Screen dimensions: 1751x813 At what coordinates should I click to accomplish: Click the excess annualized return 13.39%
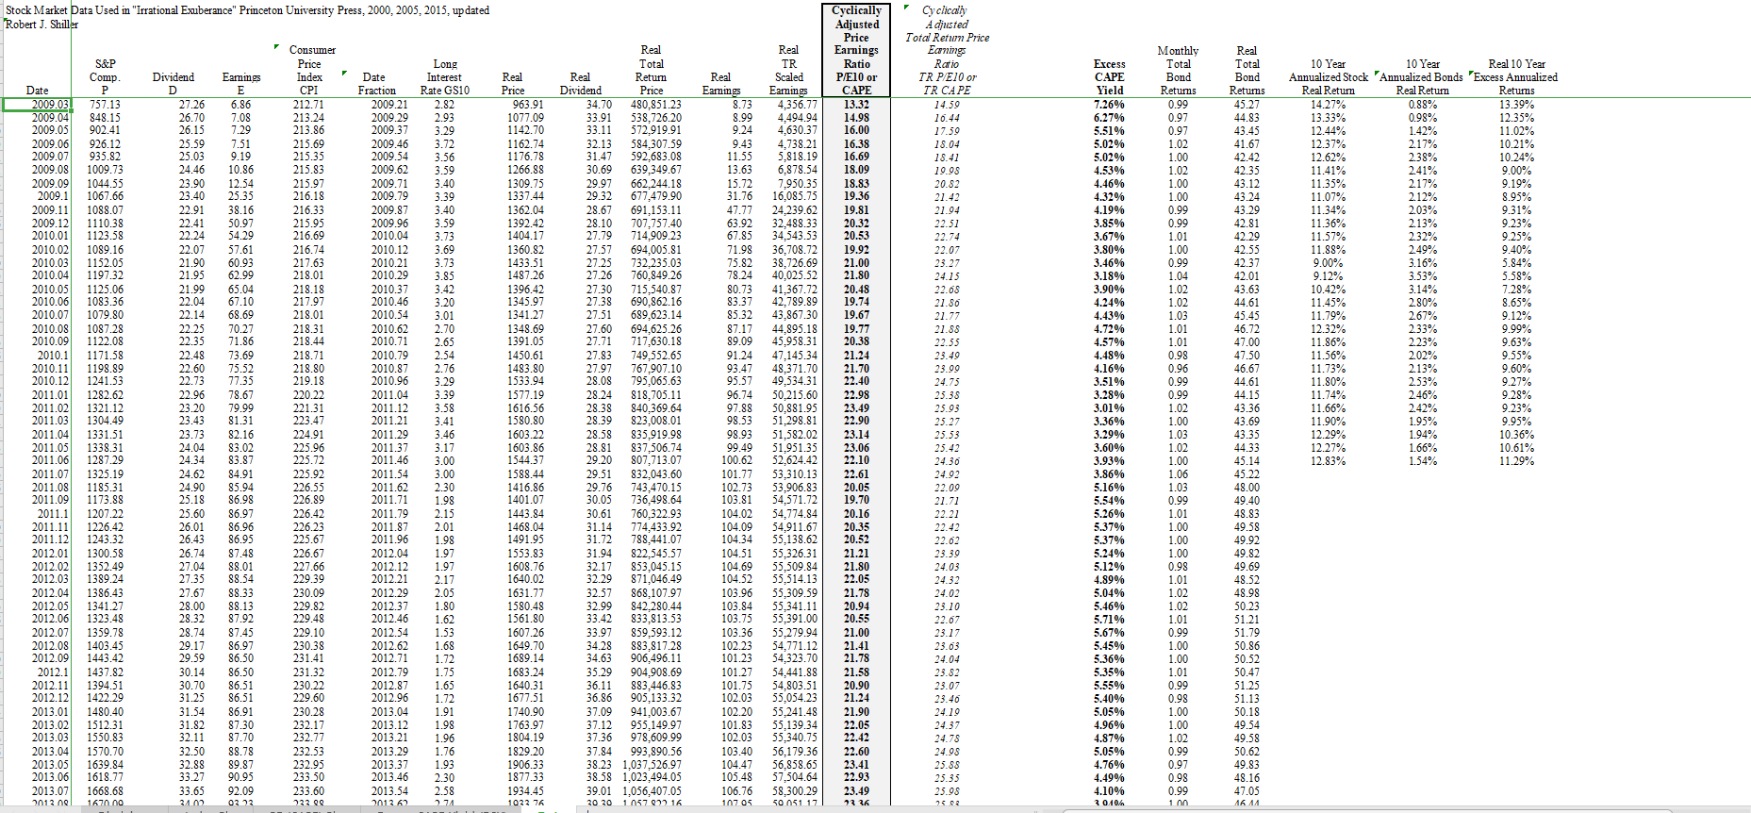1516,105
